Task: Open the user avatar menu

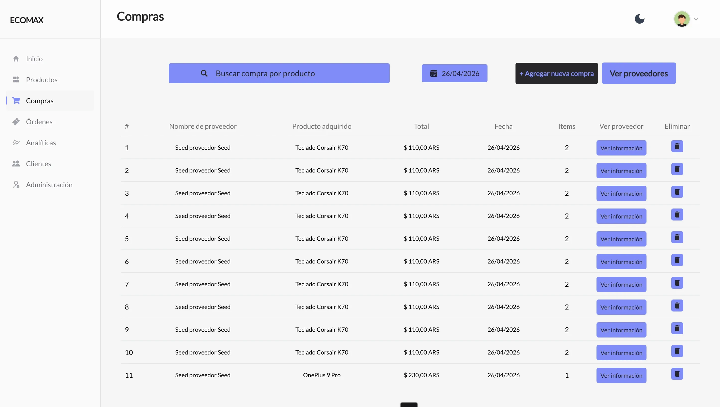Action: point(682,19)
